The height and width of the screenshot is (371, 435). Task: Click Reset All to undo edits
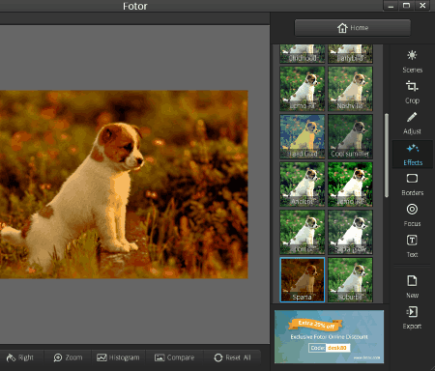(x=232, y=357)
